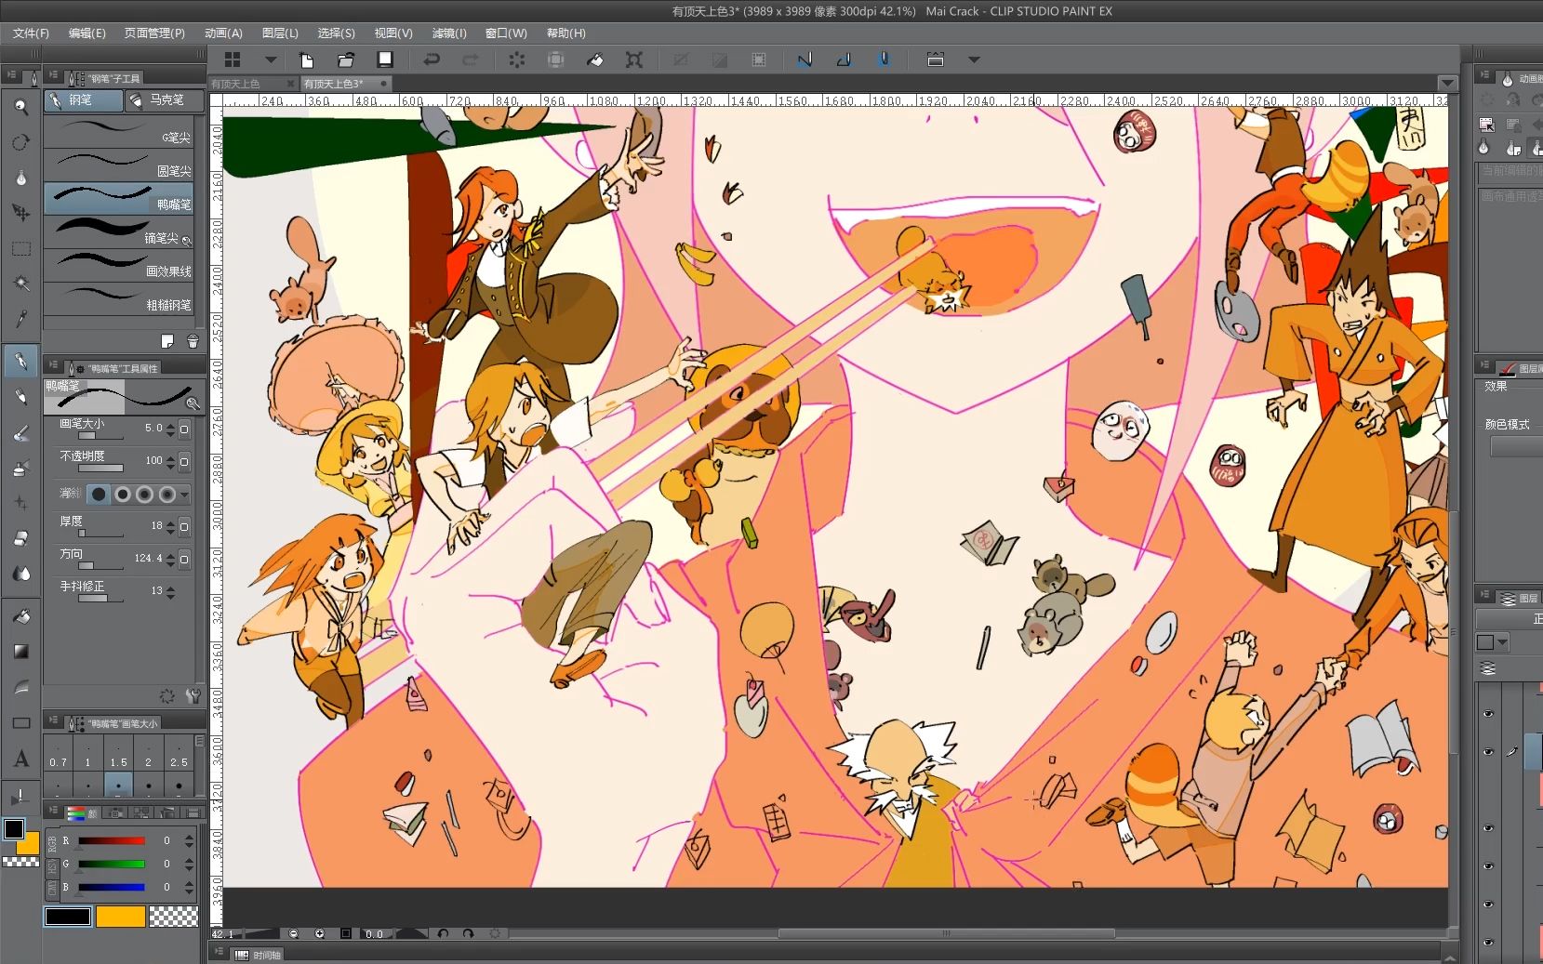Open the brush size palette menu
This screenshot has height=964, width=1543.
(52, 721)
